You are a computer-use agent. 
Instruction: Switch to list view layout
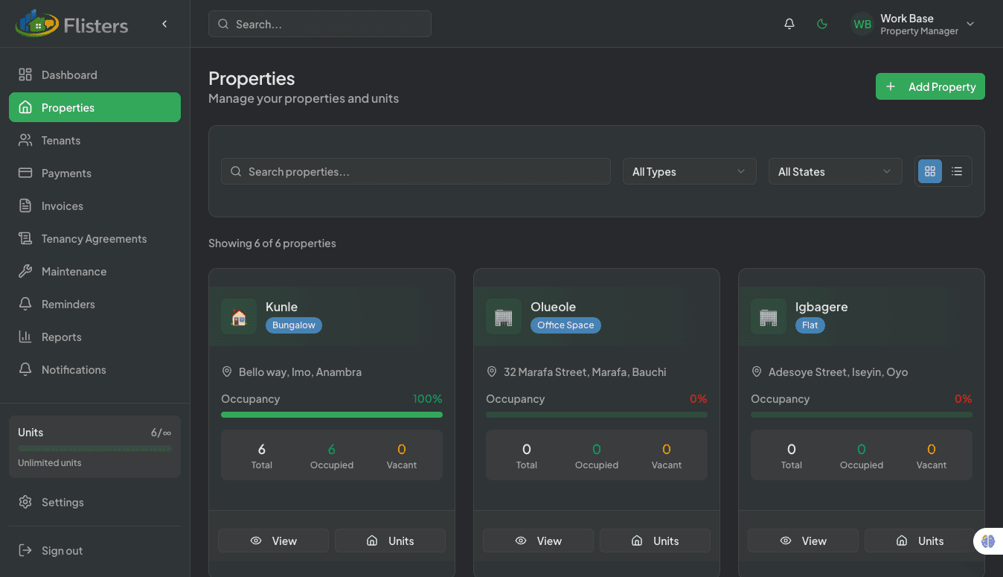tap(957, 171)
